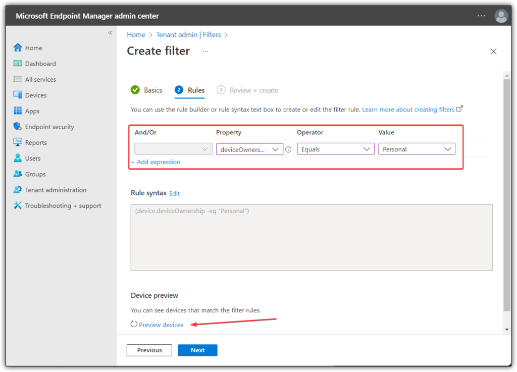The height and width of the screenshot is (372, 517).
Task: Click the scrollbar down arrow
Action: [x=507, y=330]
